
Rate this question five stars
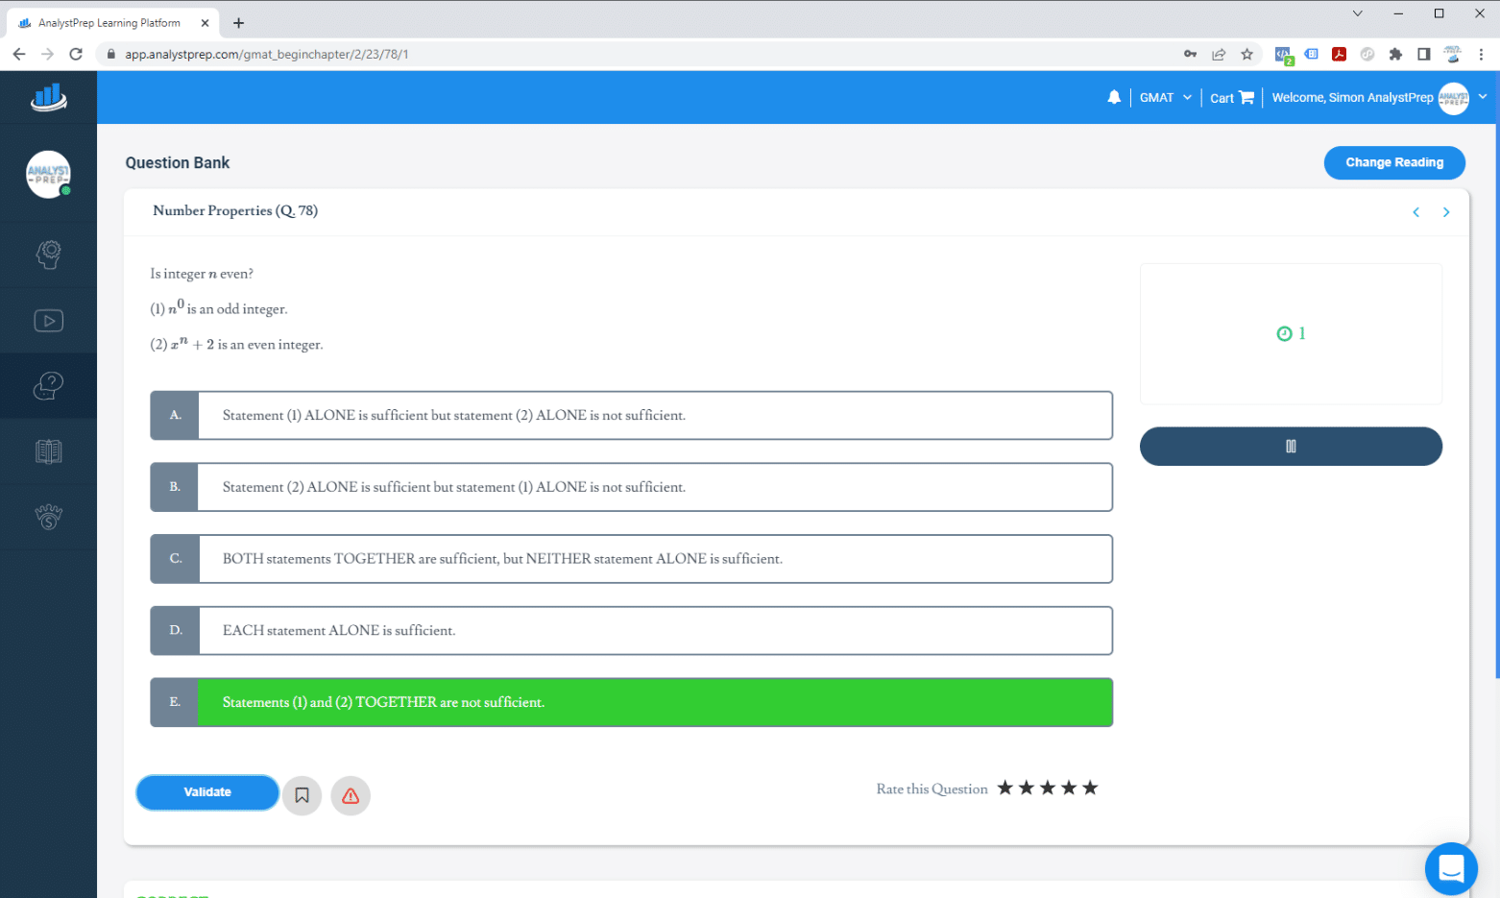[x=1090, y=789]
